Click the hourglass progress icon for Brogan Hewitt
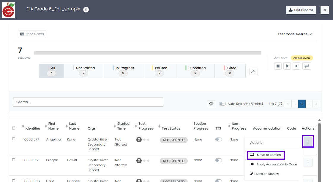This screenshot has height=182, width=333. coord(139,161)
